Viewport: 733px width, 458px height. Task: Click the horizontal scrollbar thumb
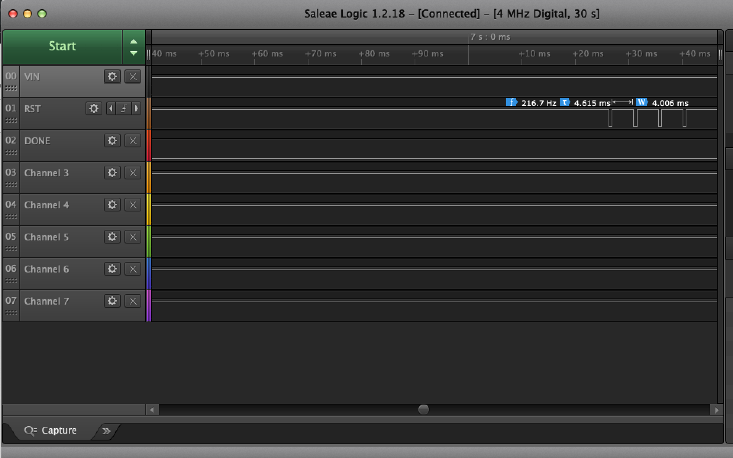tap(423, 410)
